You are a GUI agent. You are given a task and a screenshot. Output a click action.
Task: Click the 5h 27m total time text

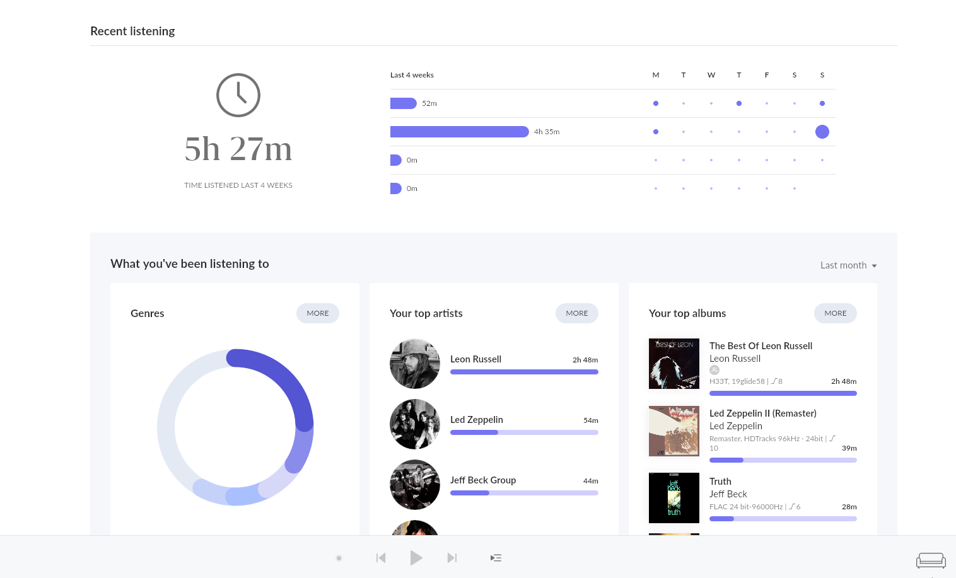click(x=238, y=149)
